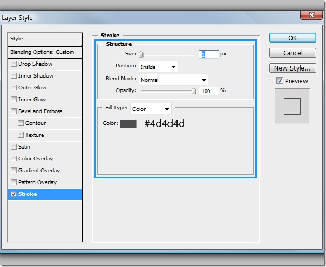Open the Position dropdown set to Inside
The height and width of the screenshot is (267, 326).
tap(158, 67)
